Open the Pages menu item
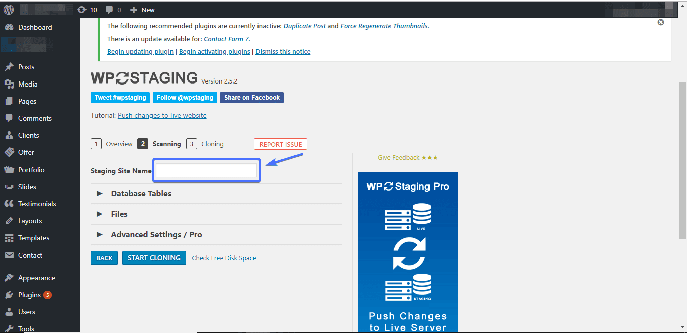The height and width of the screenshot is (333, 687). (x=40, y=101)
